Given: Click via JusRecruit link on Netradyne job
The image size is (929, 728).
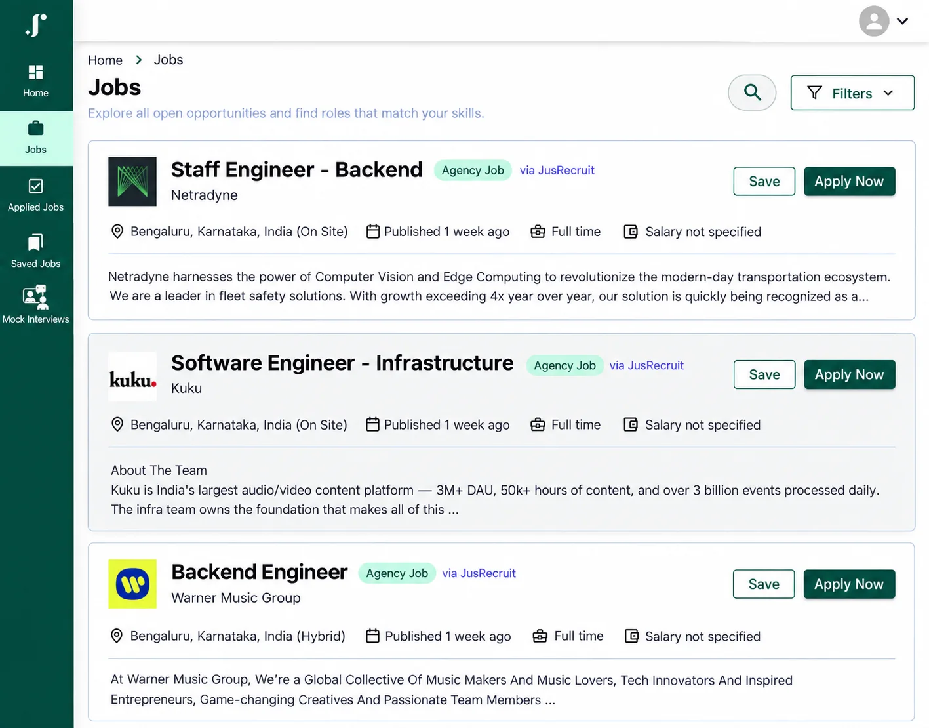Looking at the screenshot, I should pos(557,171).
